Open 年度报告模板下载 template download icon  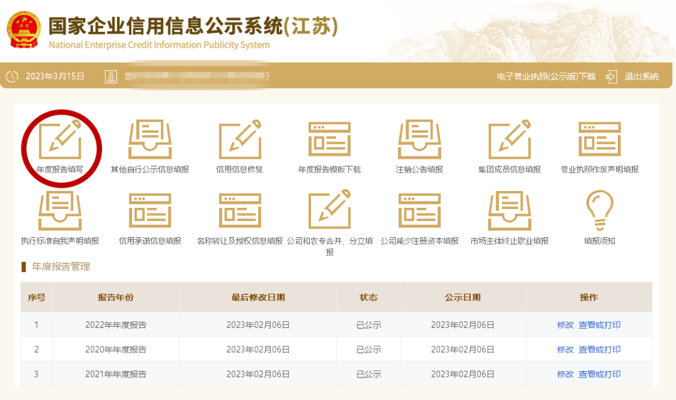coord(329,139)
